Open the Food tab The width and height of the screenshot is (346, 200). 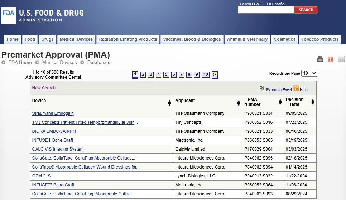click(x=30, y=39)
